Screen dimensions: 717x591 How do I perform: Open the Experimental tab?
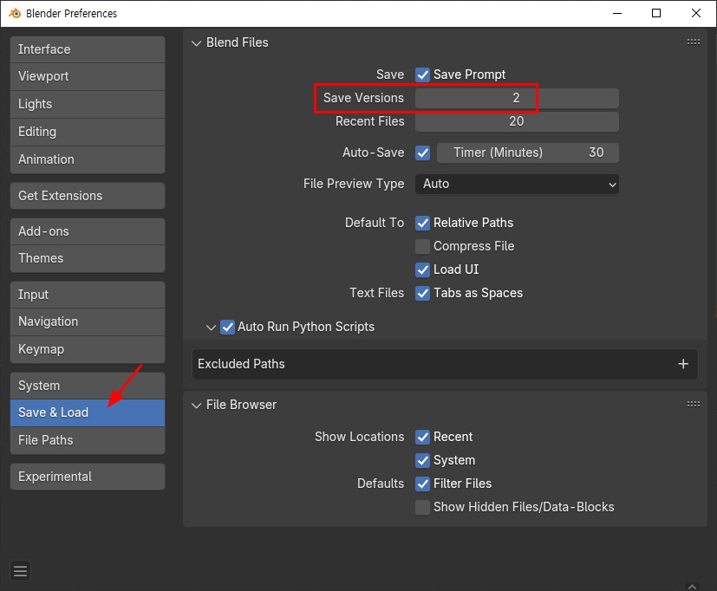pos(88,477)
